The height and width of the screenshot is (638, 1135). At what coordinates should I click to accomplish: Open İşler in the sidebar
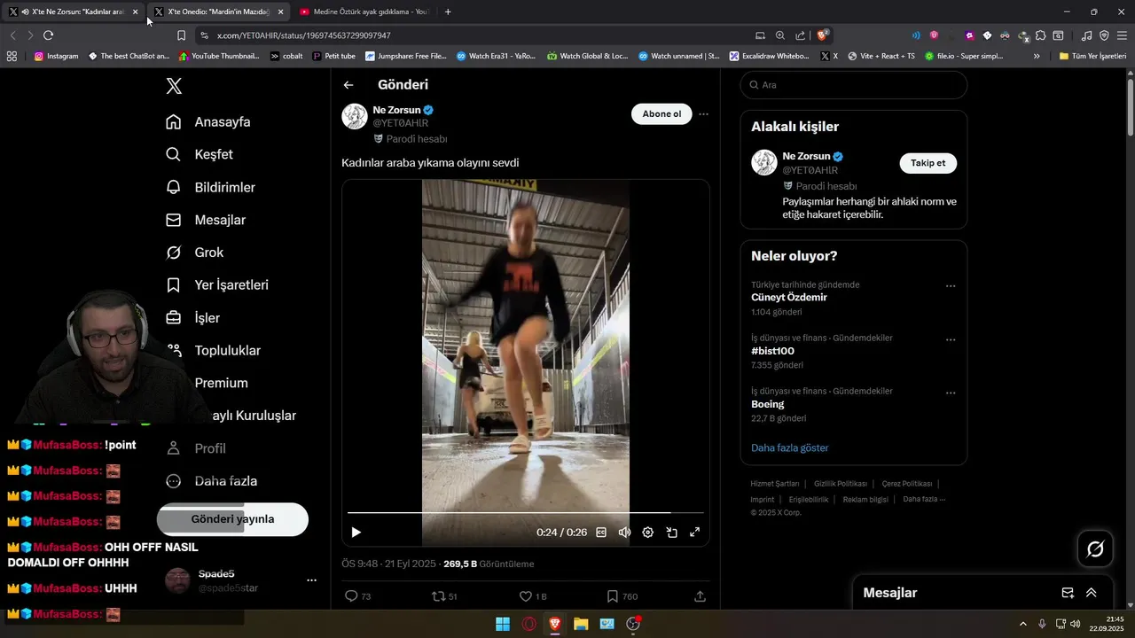click(x=192, y=318)
